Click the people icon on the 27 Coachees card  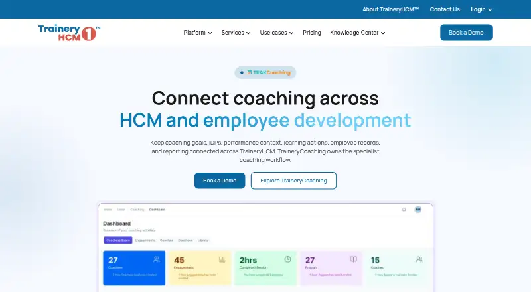pyautogui.click(x=157, y=259)
